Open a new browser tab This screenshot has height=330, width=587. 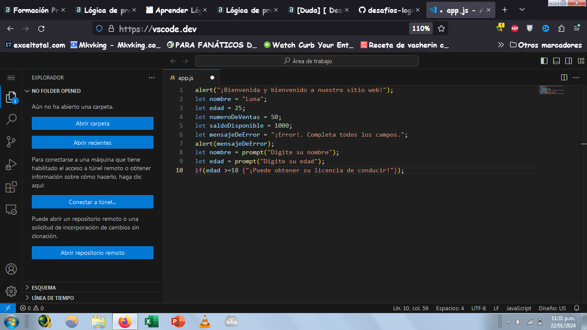coord(505,9)
